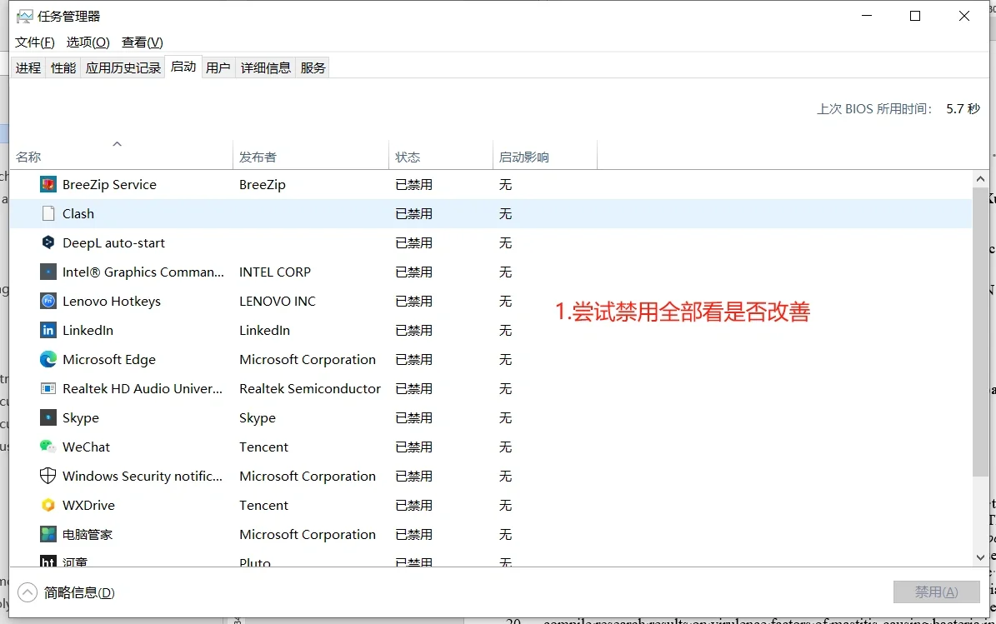
Task: Click the Skype app icon
Action: click(48, 417)
